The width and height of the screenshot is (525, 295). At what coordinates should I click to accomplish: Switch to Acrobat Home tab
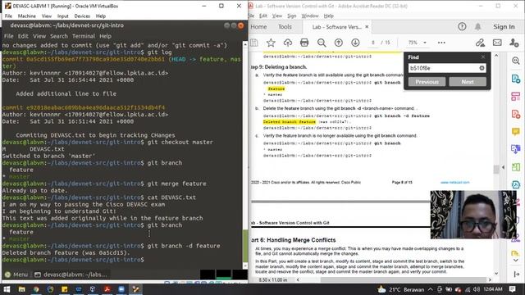[x=258, y=27]
